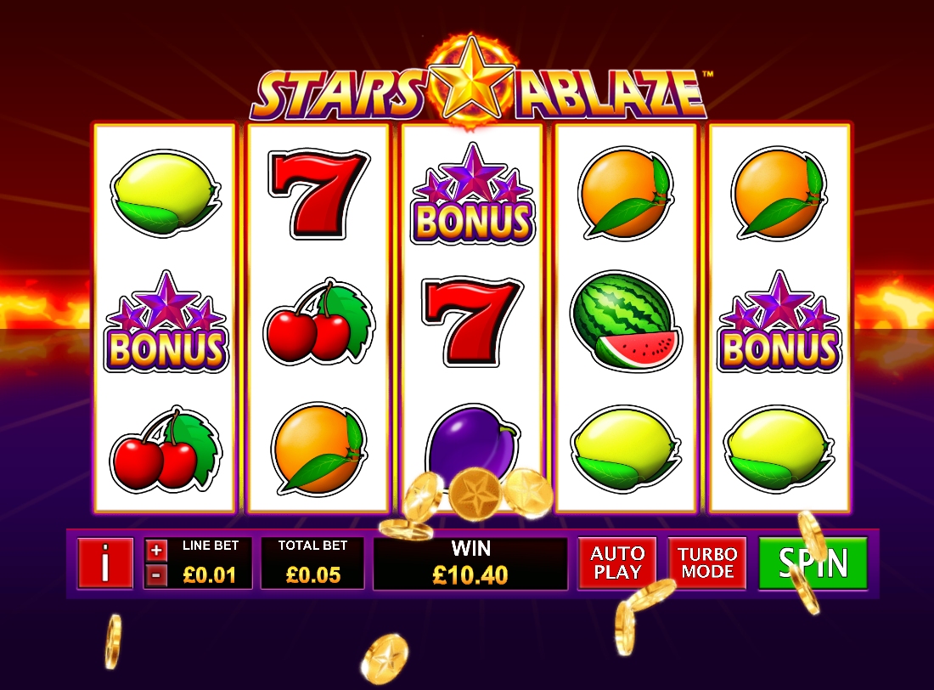Viewport: 934px width, 690px height.
Task: Increase line bet with plus button
Action: [156, 550]
